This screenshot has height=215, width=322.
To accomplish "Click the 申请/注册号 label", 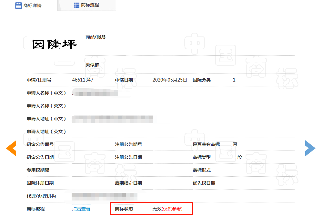I will pyautogui.click(x=39, y=80).
